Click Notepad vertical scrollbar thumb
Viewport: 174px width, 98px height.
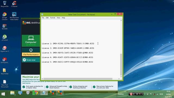[121, 65]
